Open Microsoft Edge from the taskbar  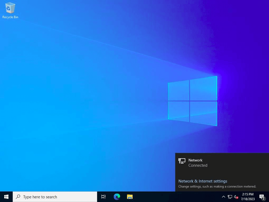tap(116, 196)
